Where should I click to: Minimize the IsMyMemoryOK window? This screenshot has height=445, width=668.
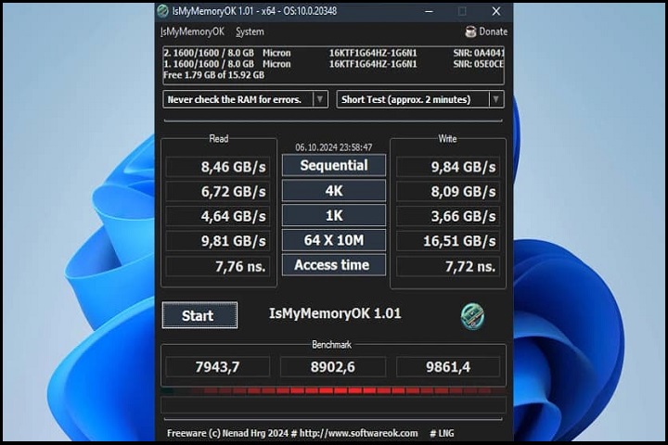click(429, 11)
